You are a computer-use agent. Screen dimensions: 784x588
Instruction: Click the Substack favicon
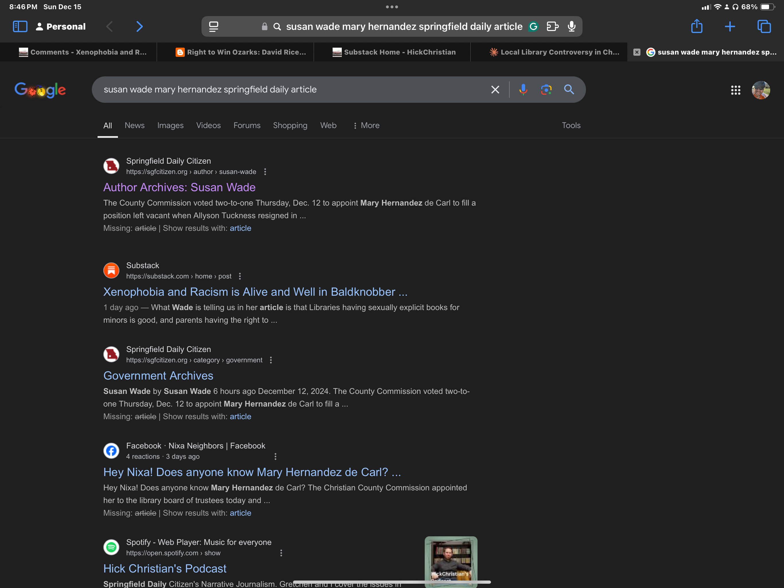[111, 270]
